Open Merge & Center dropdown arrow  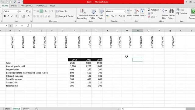(75, 16)
